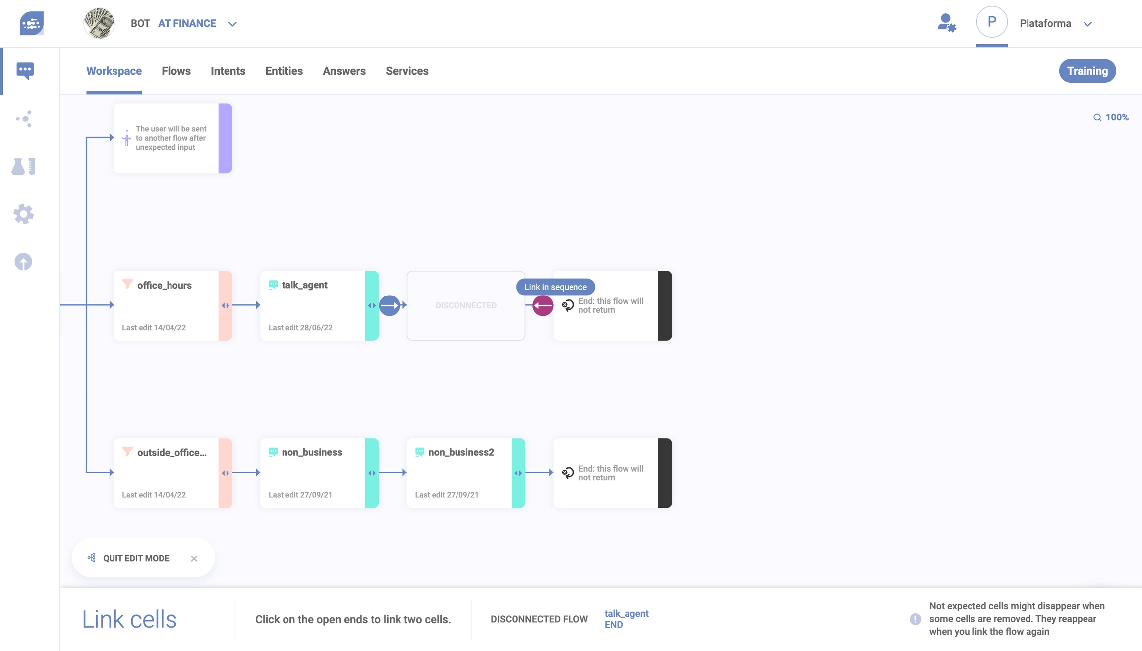1142x651 pixels.
Task: Open the lab flask testing icon
Action: click(x=24, y=167)
